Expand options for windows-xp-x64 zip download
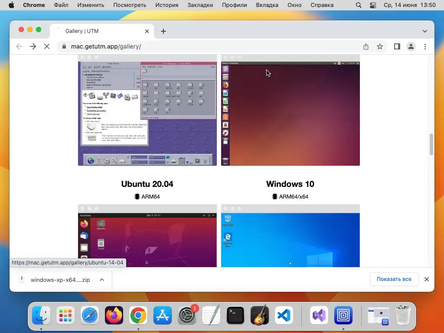This screenshot has height=333, width=444. tap(102, 280)
